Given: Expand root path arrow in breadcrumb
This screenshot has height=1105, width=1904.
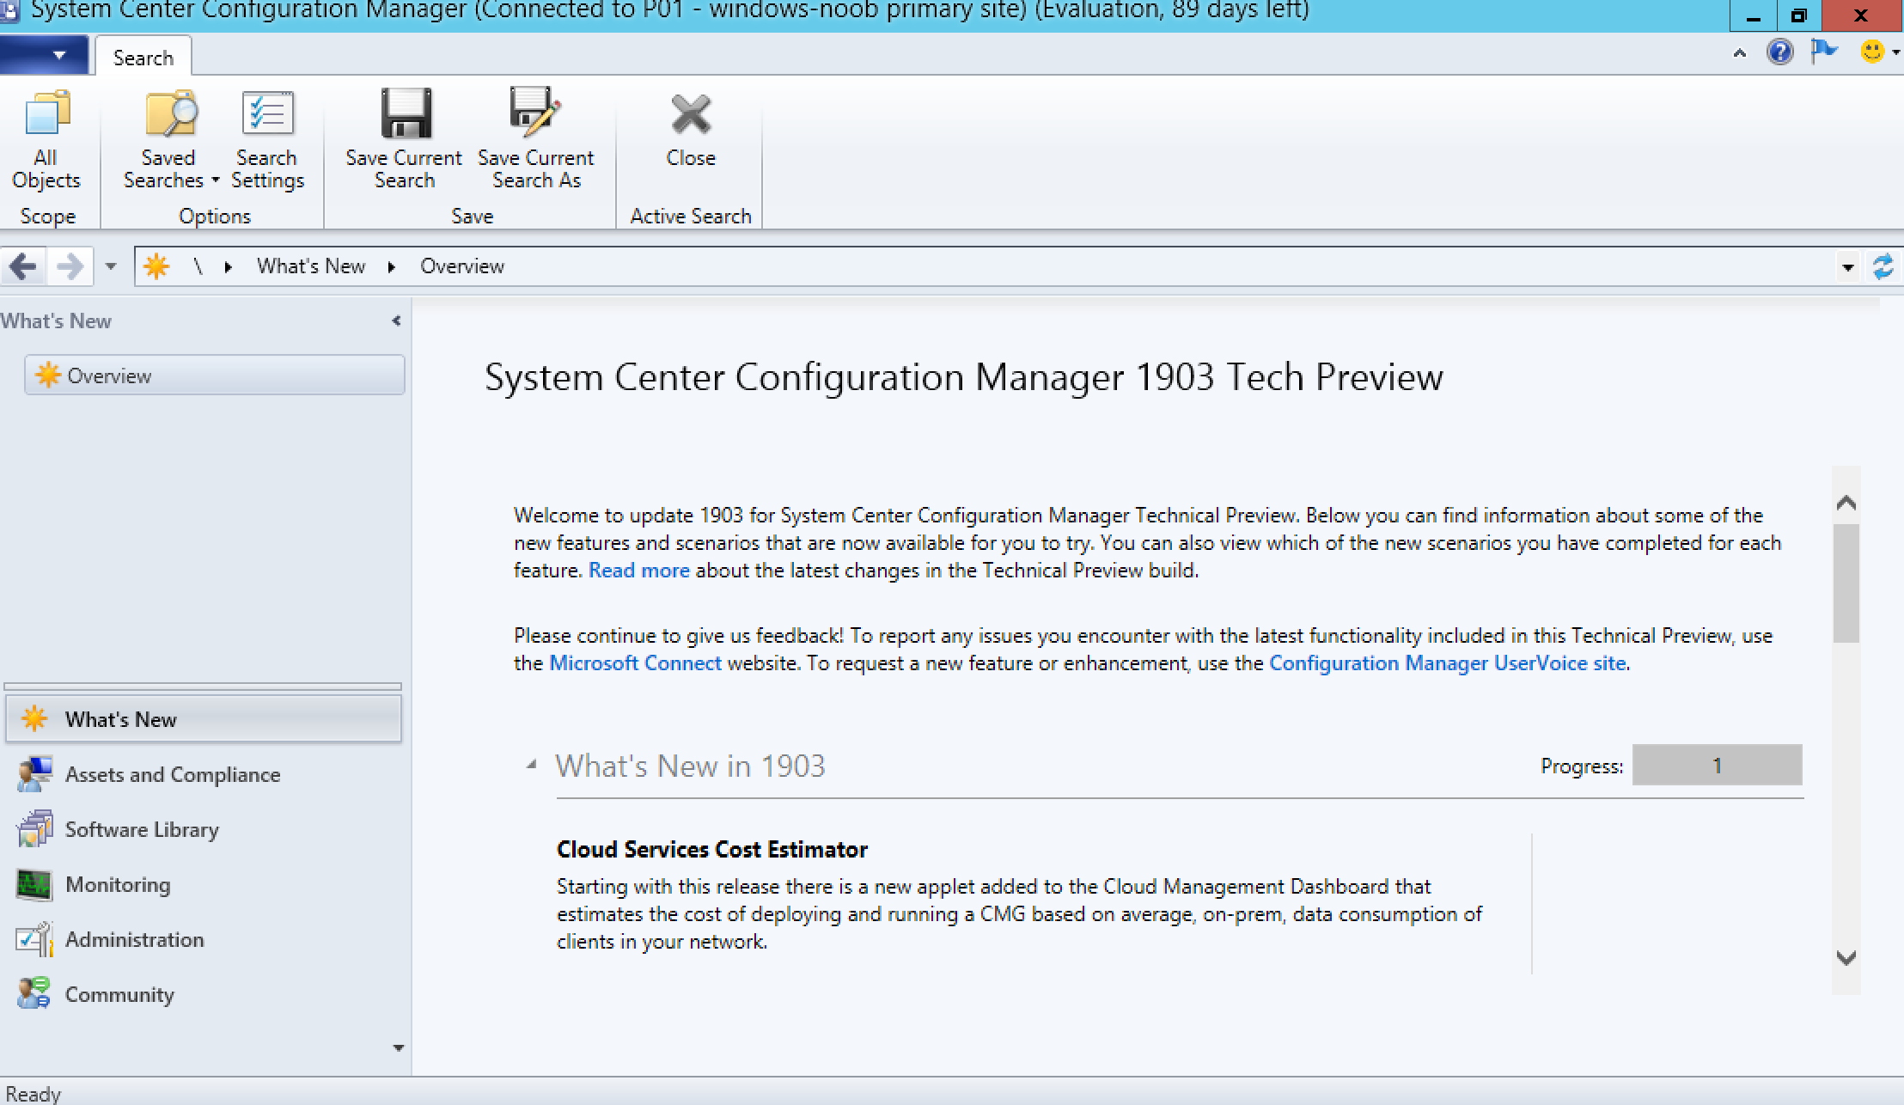Looking at the screenshot, I should coord(228,266).
